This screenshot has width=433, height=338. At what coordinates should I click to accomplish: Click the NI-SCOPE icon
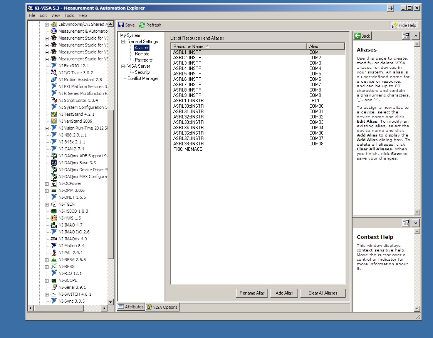pyautogui.click(x=54, y=280)
